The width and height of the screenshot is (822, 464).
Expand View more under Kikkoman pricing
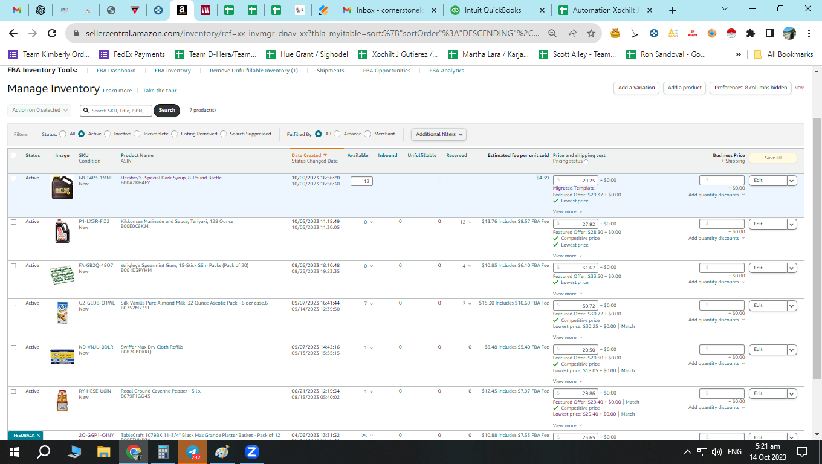tap(568, 256)
